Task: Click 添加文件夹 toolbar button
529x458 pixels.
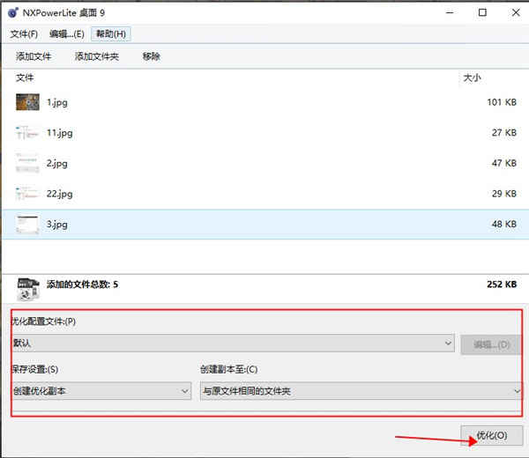Action: [97, 56]
